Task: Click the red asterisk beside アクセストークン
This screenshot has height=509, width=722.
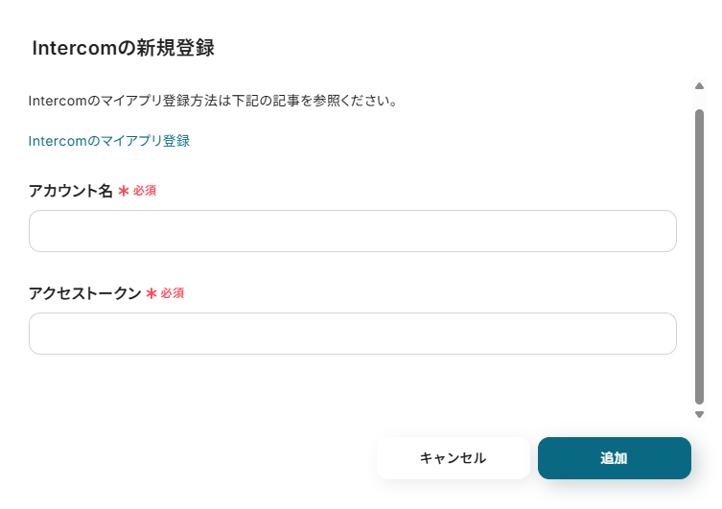Action: tap(151, 293)
